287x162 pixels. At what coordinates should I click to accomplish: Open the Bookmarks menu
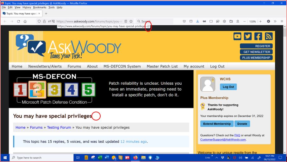coord(40,8)
